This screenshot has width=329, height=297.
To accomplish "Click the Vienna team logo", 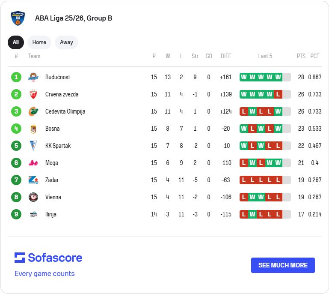I will tap(33, 197).
